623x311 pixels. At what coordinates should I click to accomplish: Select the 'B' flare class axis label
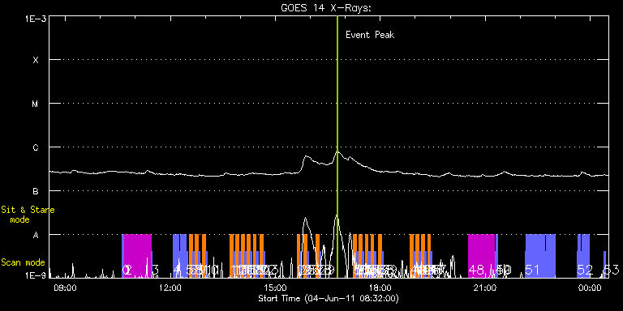36,191
